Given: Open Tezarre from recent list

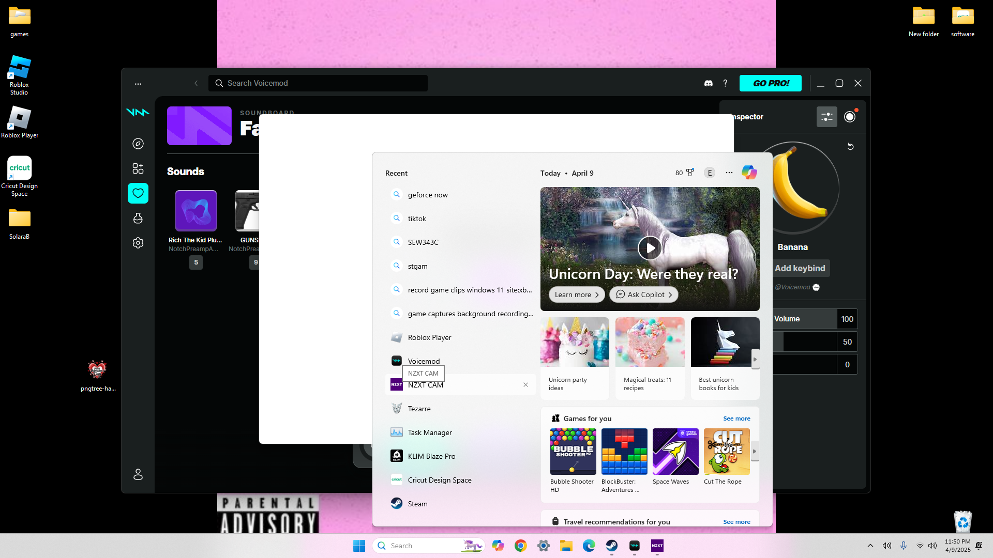Looking at the screenshot, I should (460, 409).
